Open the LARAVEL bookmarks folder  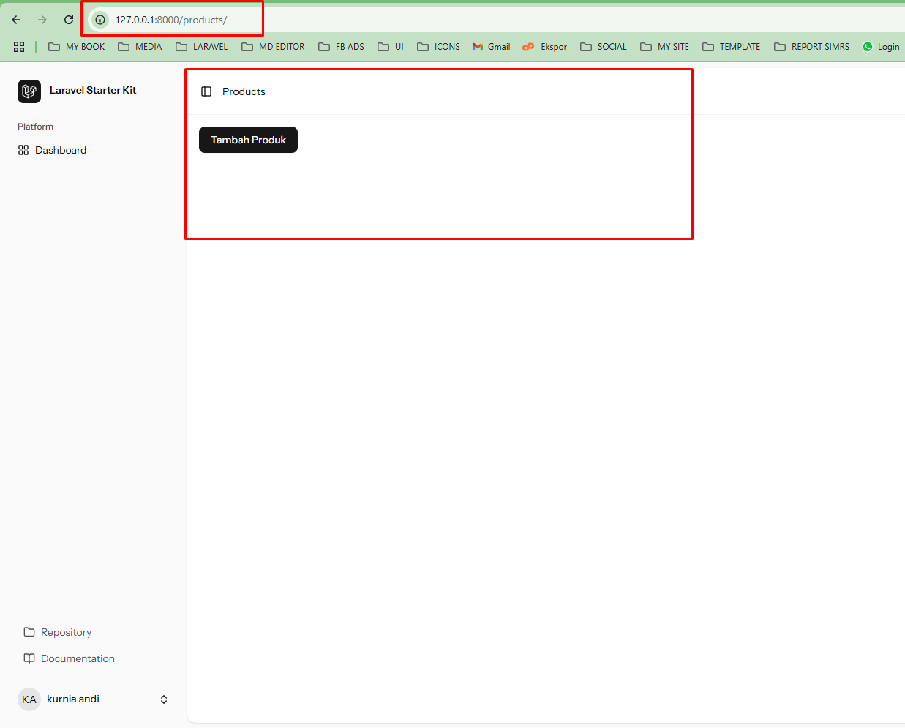pyautogui.click(x=201, y=46)
